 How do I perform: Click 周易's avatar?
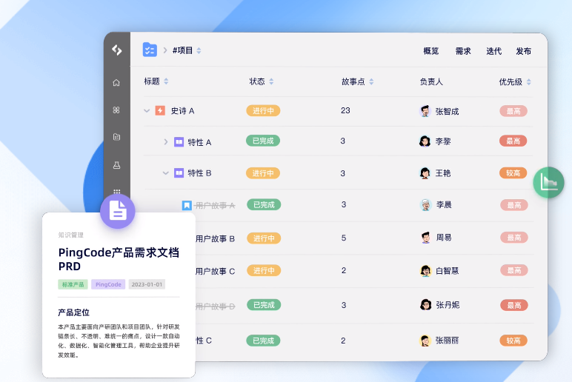pyautogui.click(x=426, y=238)
